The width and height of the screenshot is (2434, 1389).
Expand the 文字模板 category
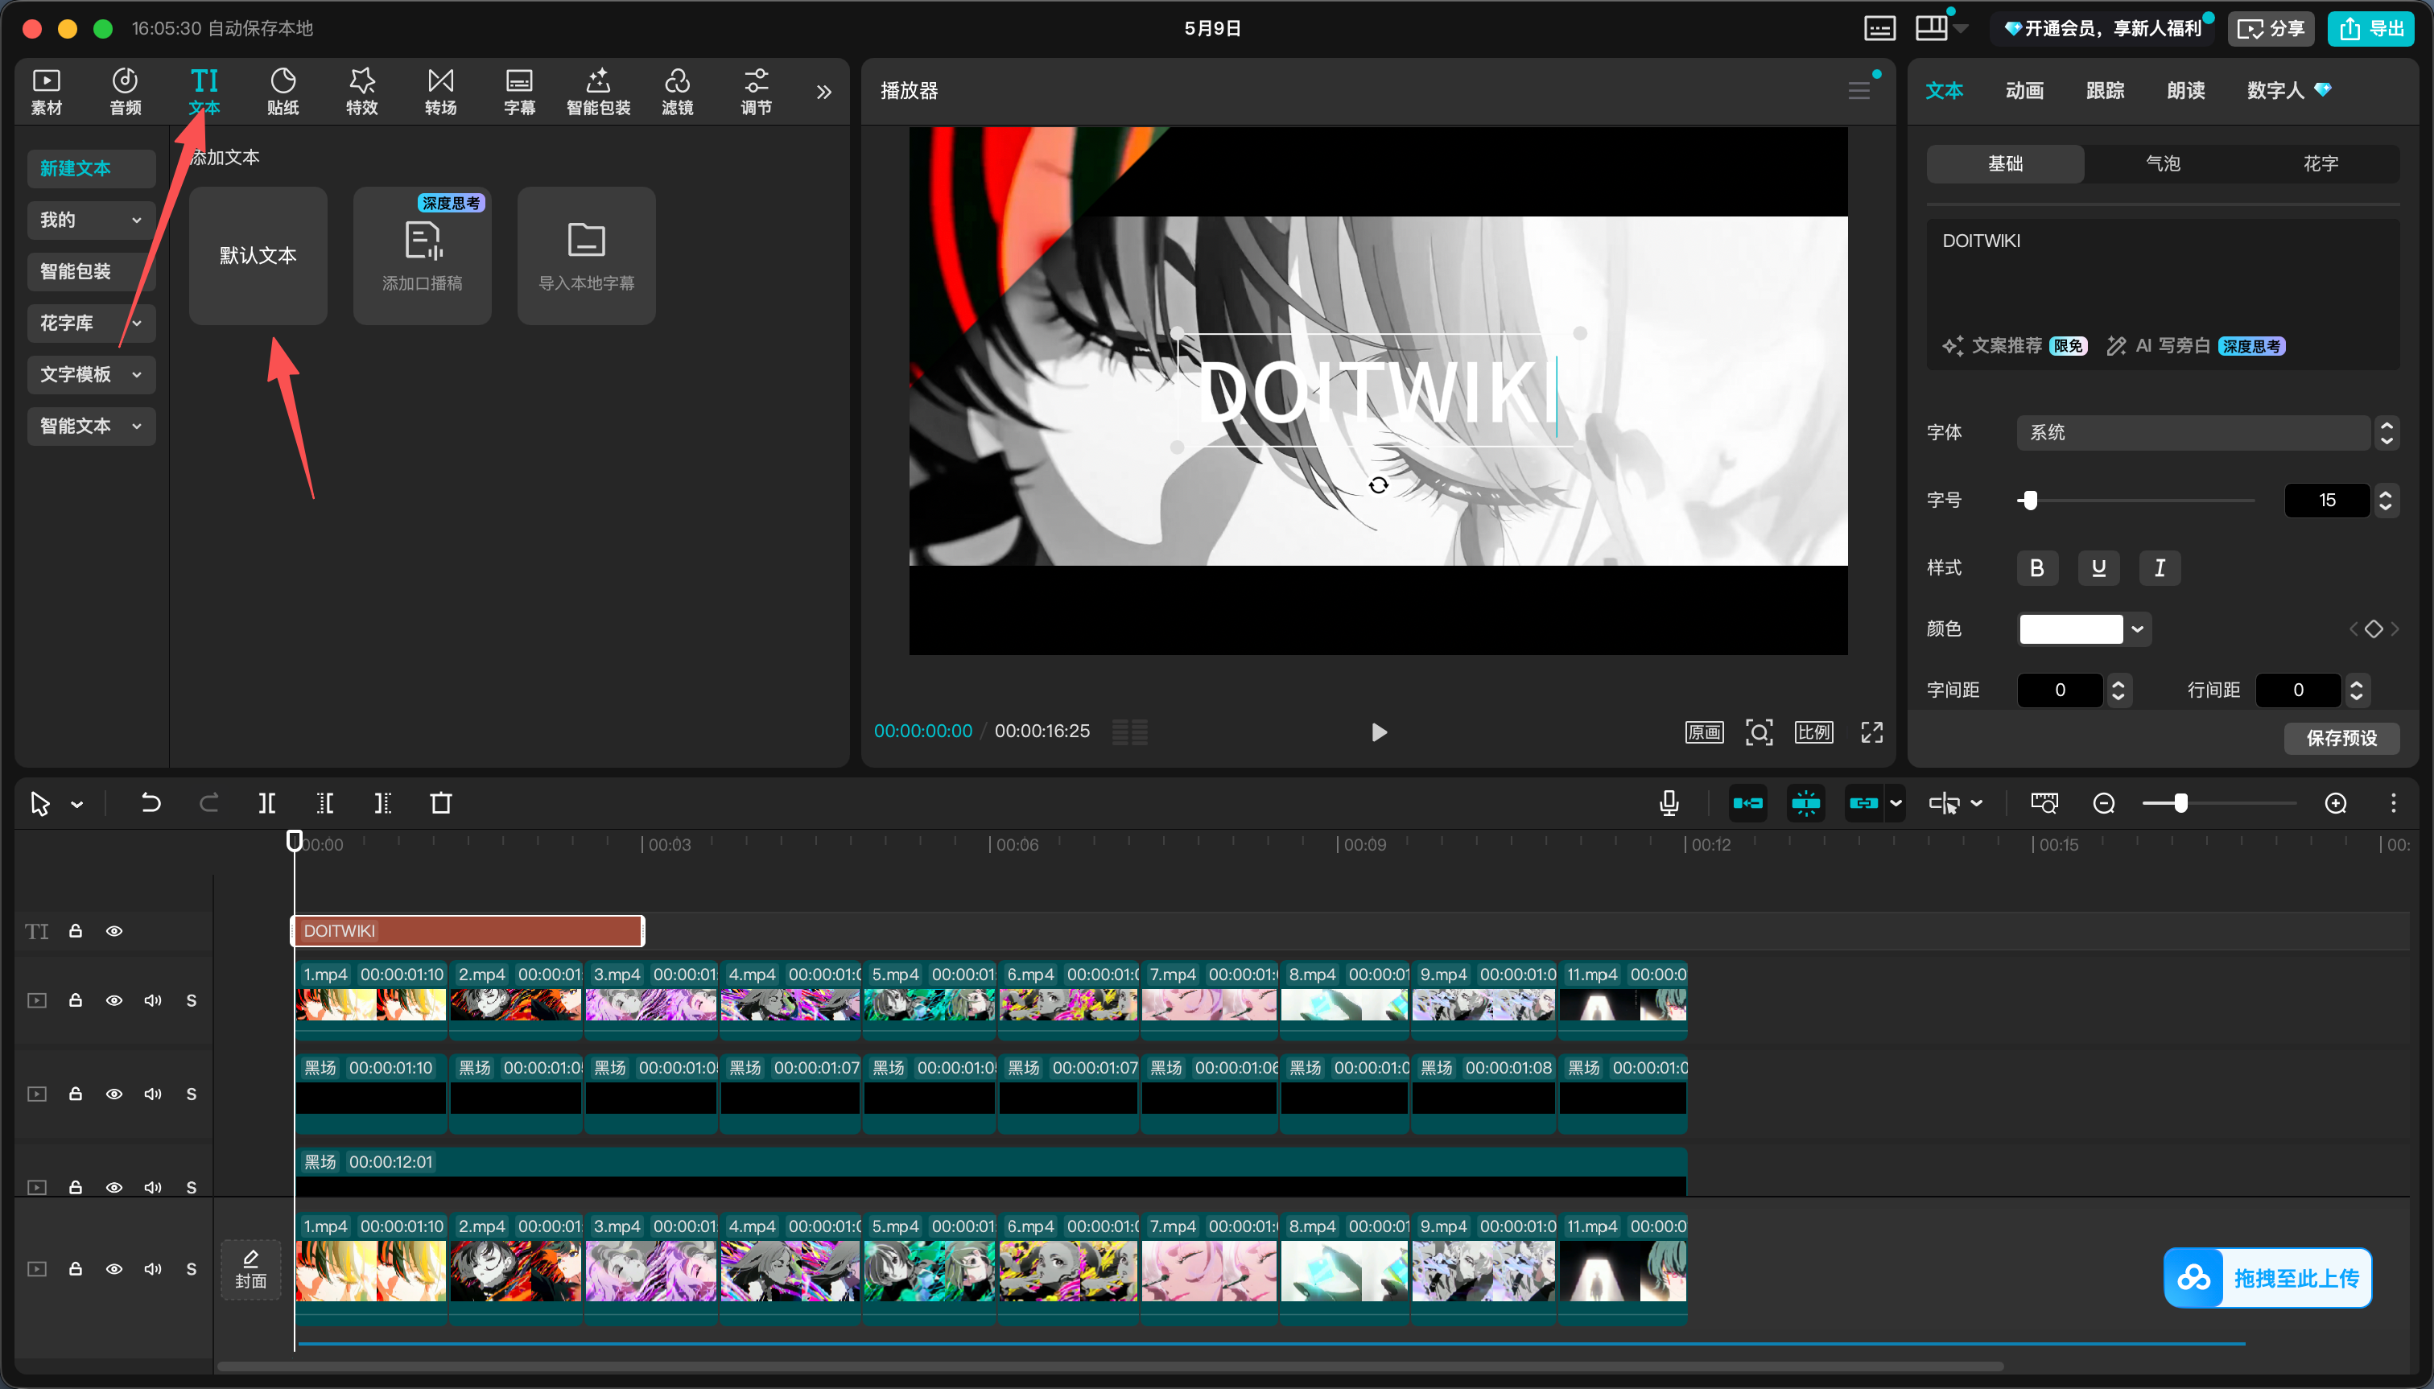tap(91, 375)
